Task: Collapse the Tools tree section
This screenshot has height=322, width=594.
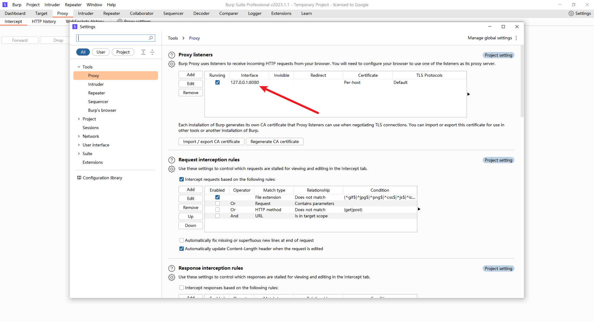Action: click(79, 67)
